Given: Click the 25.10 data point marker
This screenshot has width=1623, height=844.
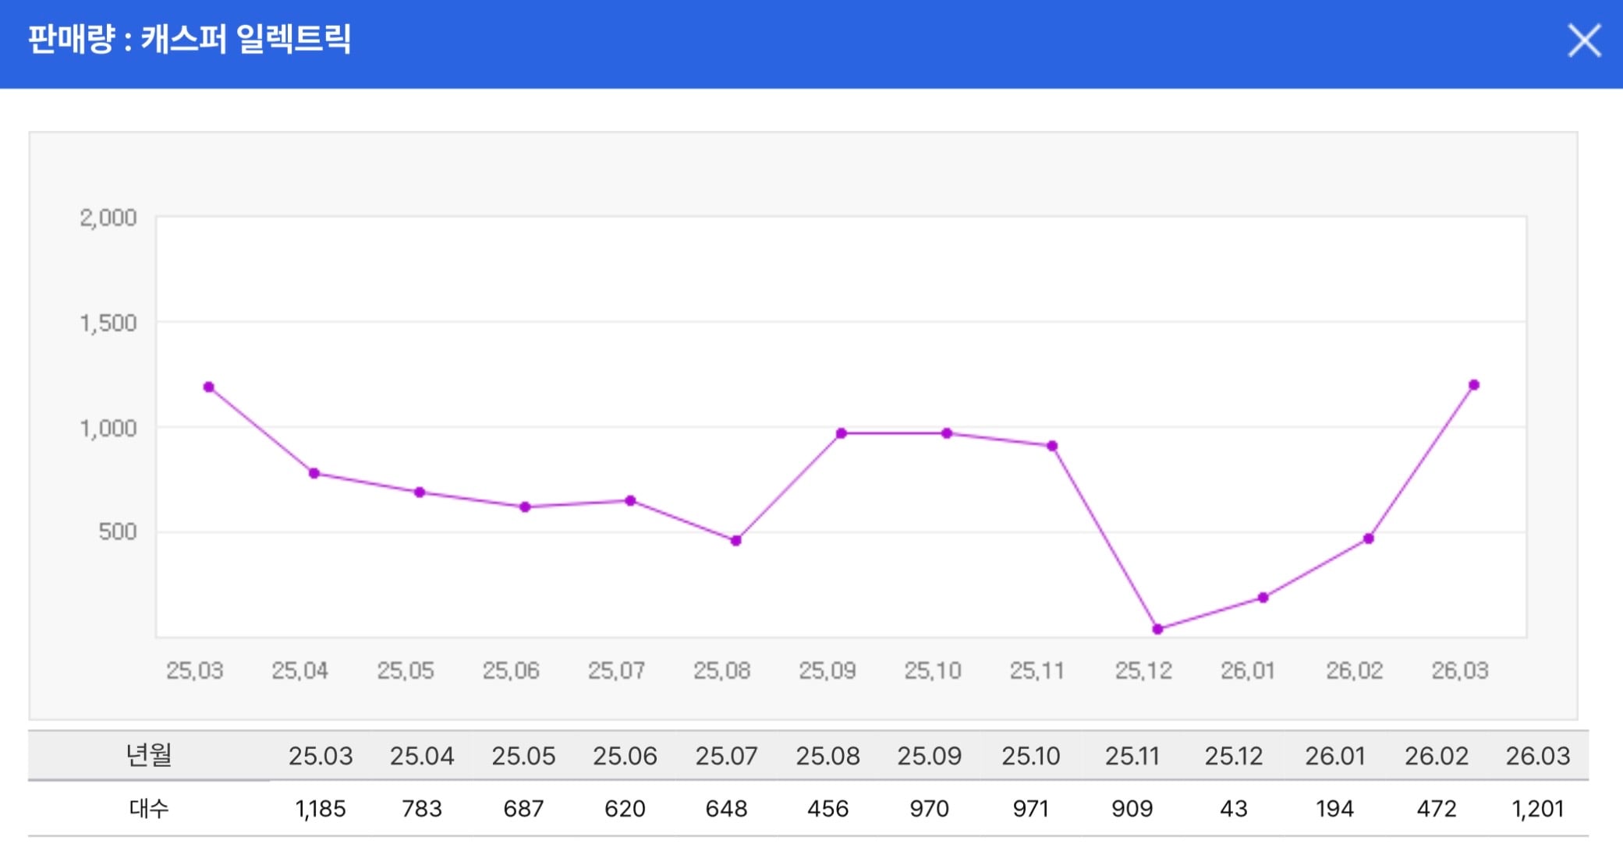Looking at the screenshot, I should (947, 433).
